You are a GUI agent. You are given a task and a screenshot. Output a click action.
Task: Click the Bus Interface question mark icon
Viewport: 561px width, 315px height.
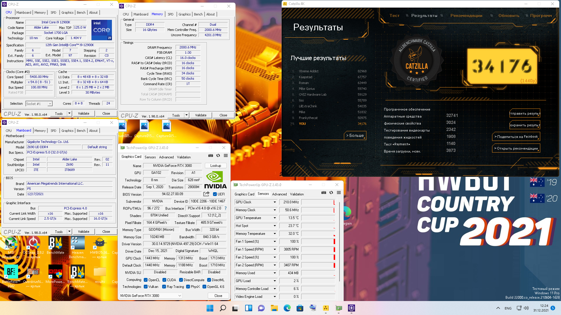tap(226, 208)
